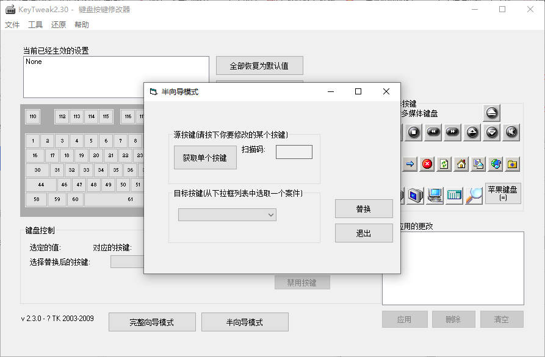Open the 目标按键 dropdown list
The height and width of the screenshot is (357, 545).
(227, 215)
